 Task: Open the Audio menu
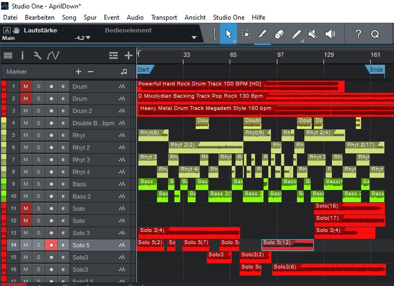135,18
